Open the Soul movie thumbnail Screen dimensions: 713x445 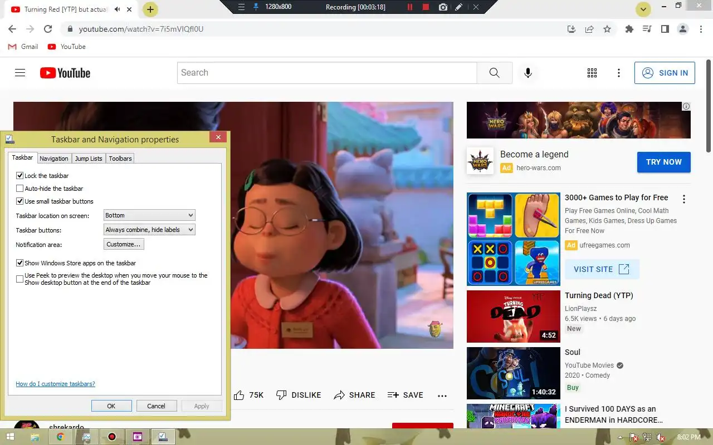514,373
